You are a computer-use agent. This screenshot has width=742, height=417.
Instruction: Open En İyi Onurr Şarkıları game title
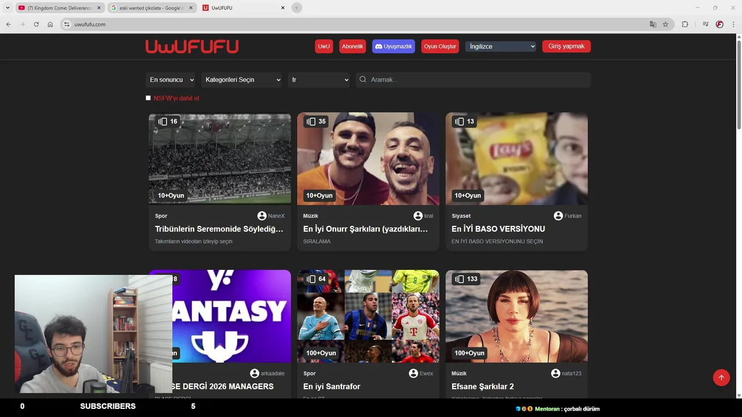(x=366, y=229)
